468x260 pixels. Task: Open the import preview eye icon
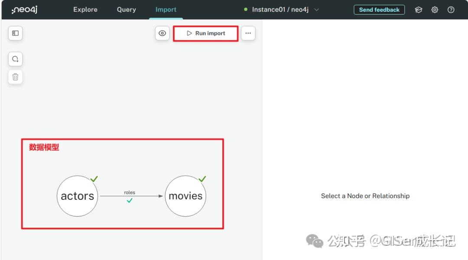pyautogui.click(x=162, y=33)
